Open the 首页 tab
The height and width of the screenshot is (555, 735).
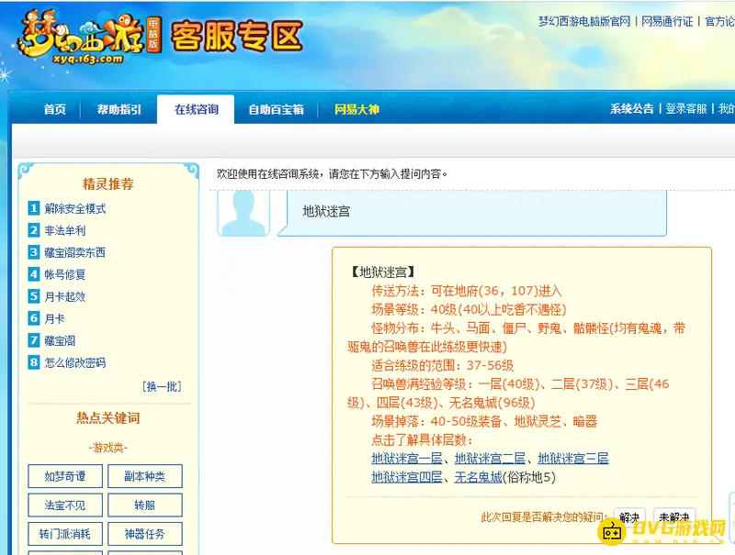pyautogui.click(x=55, y=109)
